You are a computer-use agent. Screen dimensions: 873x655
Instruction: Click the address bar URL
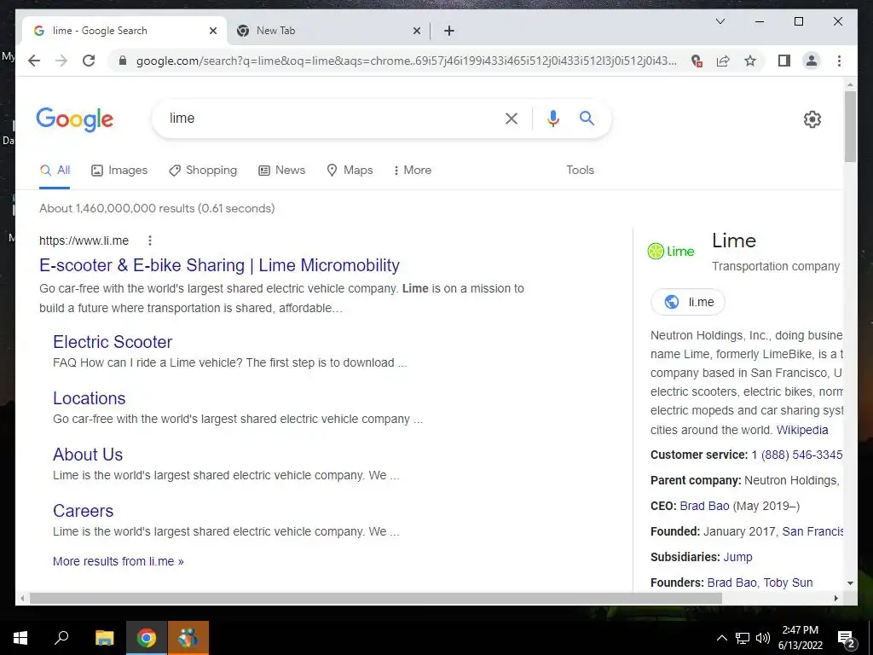pos(407,61)
